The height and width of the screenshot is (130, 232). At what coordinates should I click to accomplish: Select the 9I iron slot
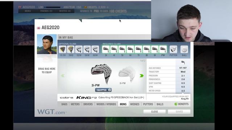pos(155,49)
